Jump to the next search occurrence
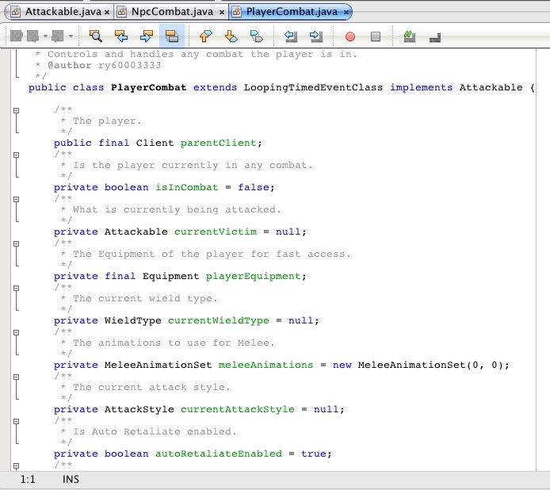550x490 pixels. coord(147,36)
